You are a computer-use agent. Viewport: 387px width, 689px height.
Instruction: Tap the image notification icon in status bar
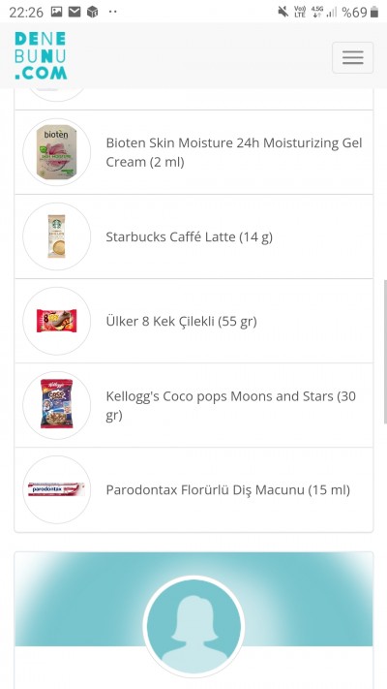[x=57, y=12]
